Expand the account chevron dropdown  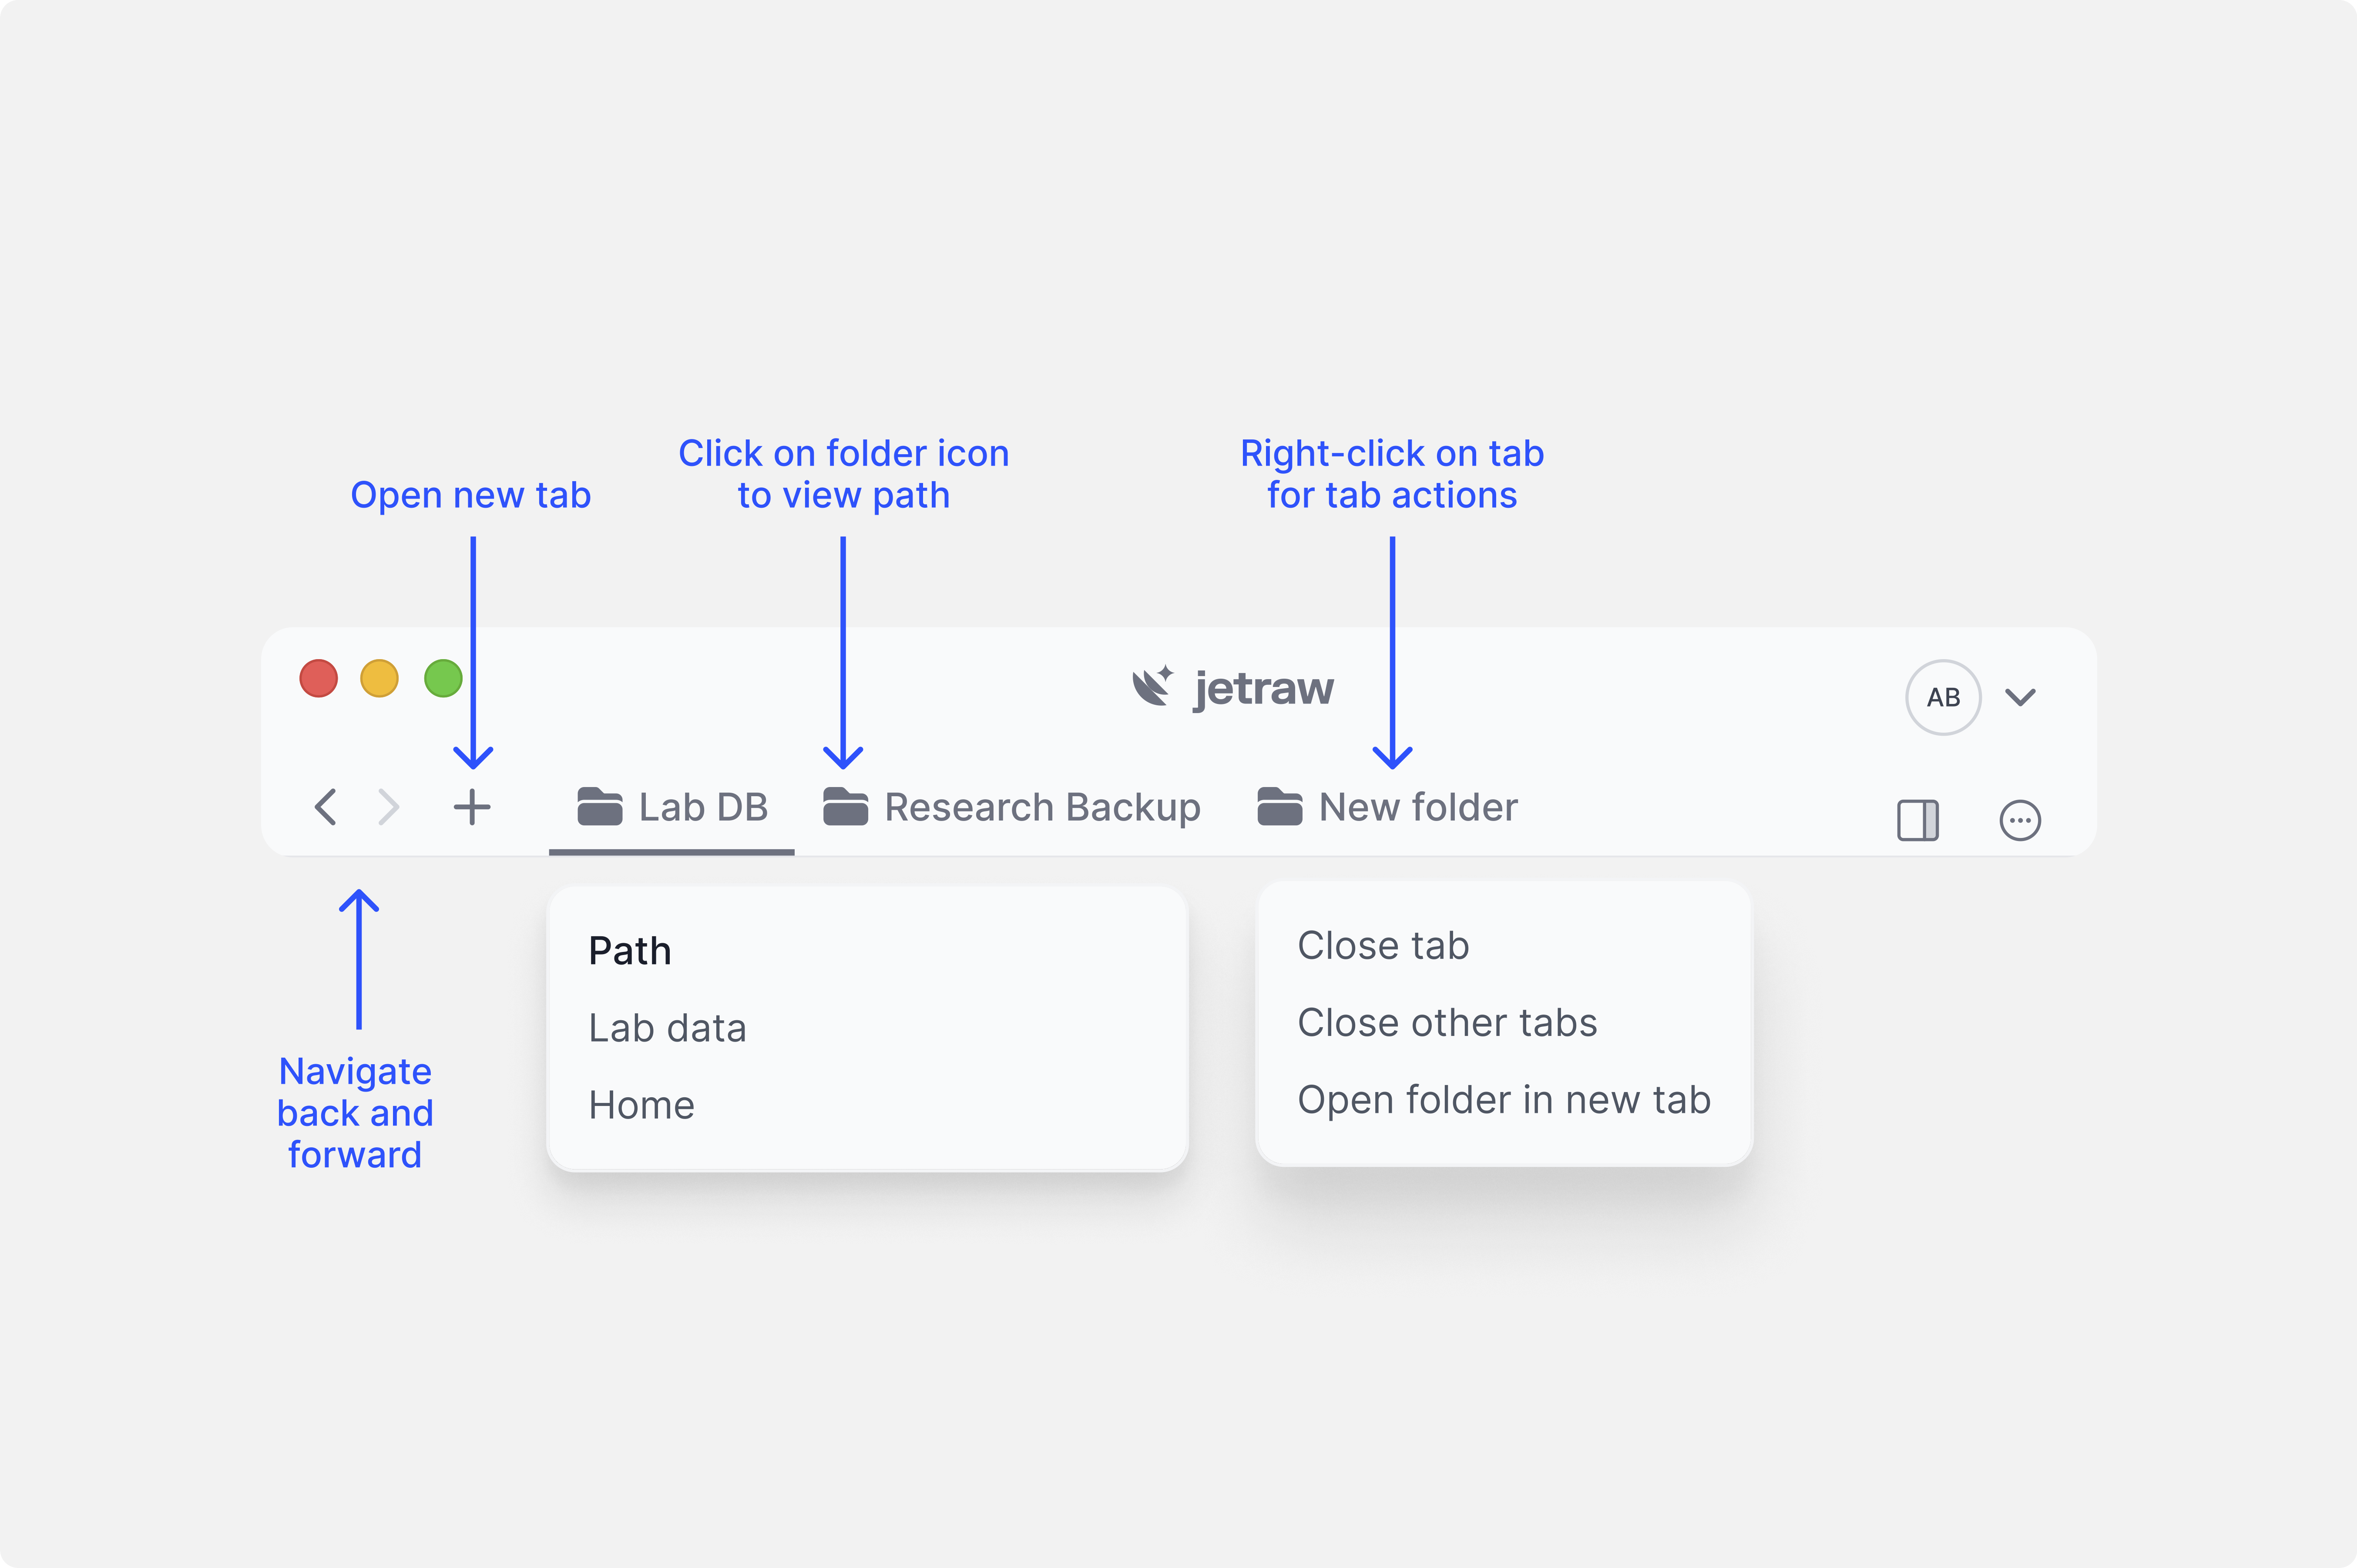click(x=2020, y=697)
